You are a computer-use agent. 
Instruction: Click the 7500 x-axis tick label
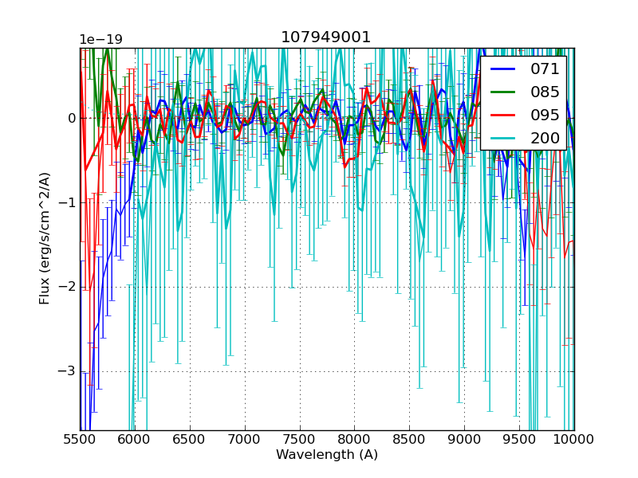tap(300, 440)
